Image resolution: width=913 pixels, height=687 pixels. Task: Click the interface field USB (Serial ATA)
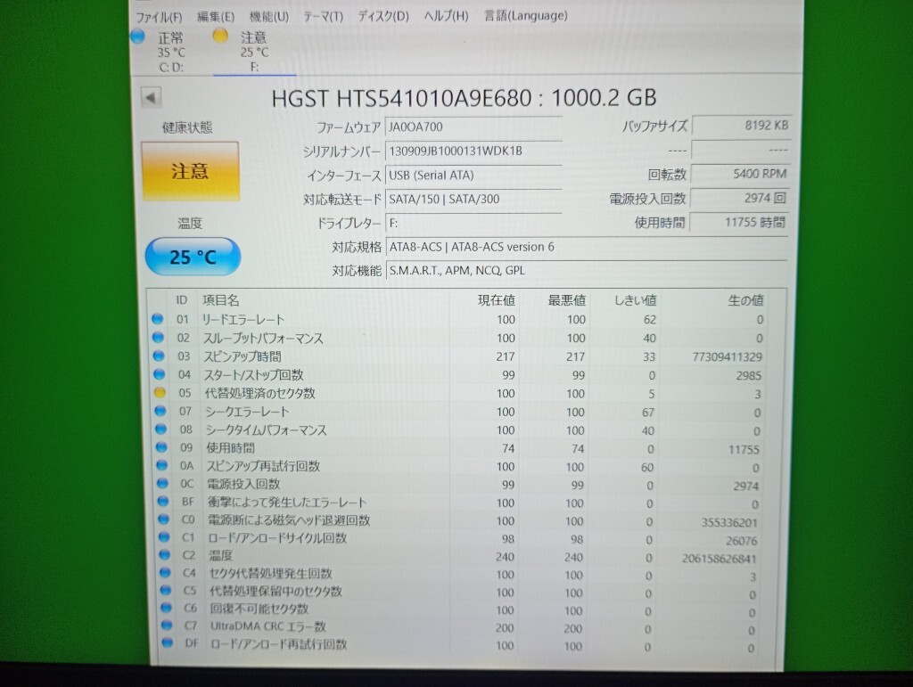tap(473, 176)
